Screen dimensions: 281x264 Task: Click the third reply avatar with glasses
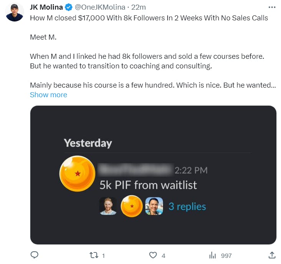(x=154, y=206)
